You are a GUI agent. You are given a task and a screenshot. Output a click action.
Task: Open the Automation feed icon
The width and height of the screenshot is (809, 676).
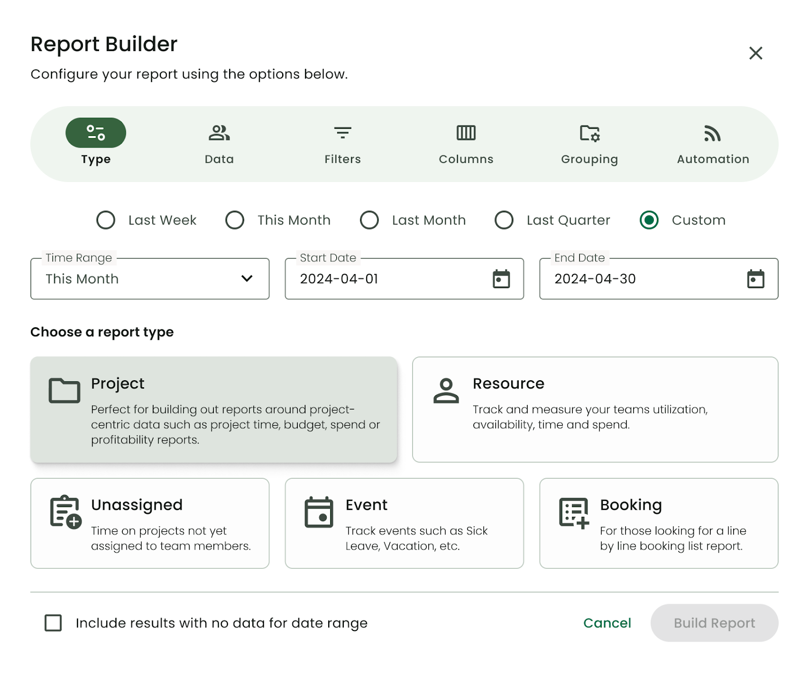pos(712,133)
